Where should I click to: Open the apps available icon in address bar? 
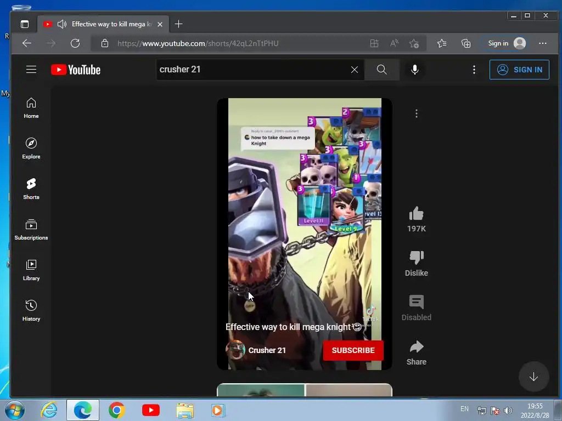(374, 43)
